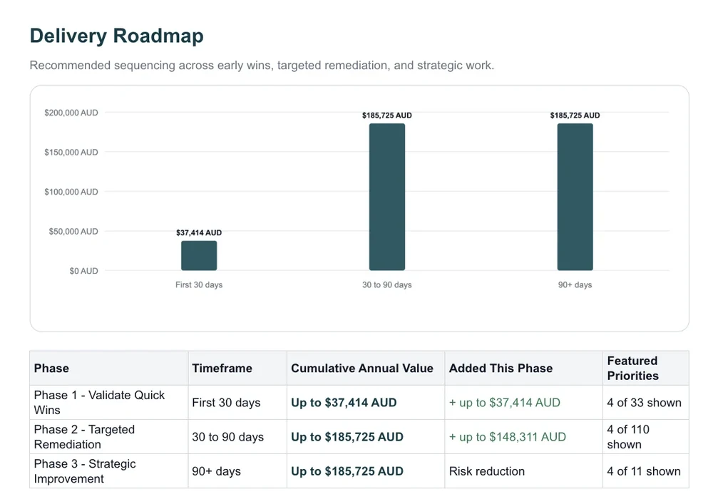713x504 pixels.
Task: Click the 30 to 90 days chart bar
Action: 387,197
